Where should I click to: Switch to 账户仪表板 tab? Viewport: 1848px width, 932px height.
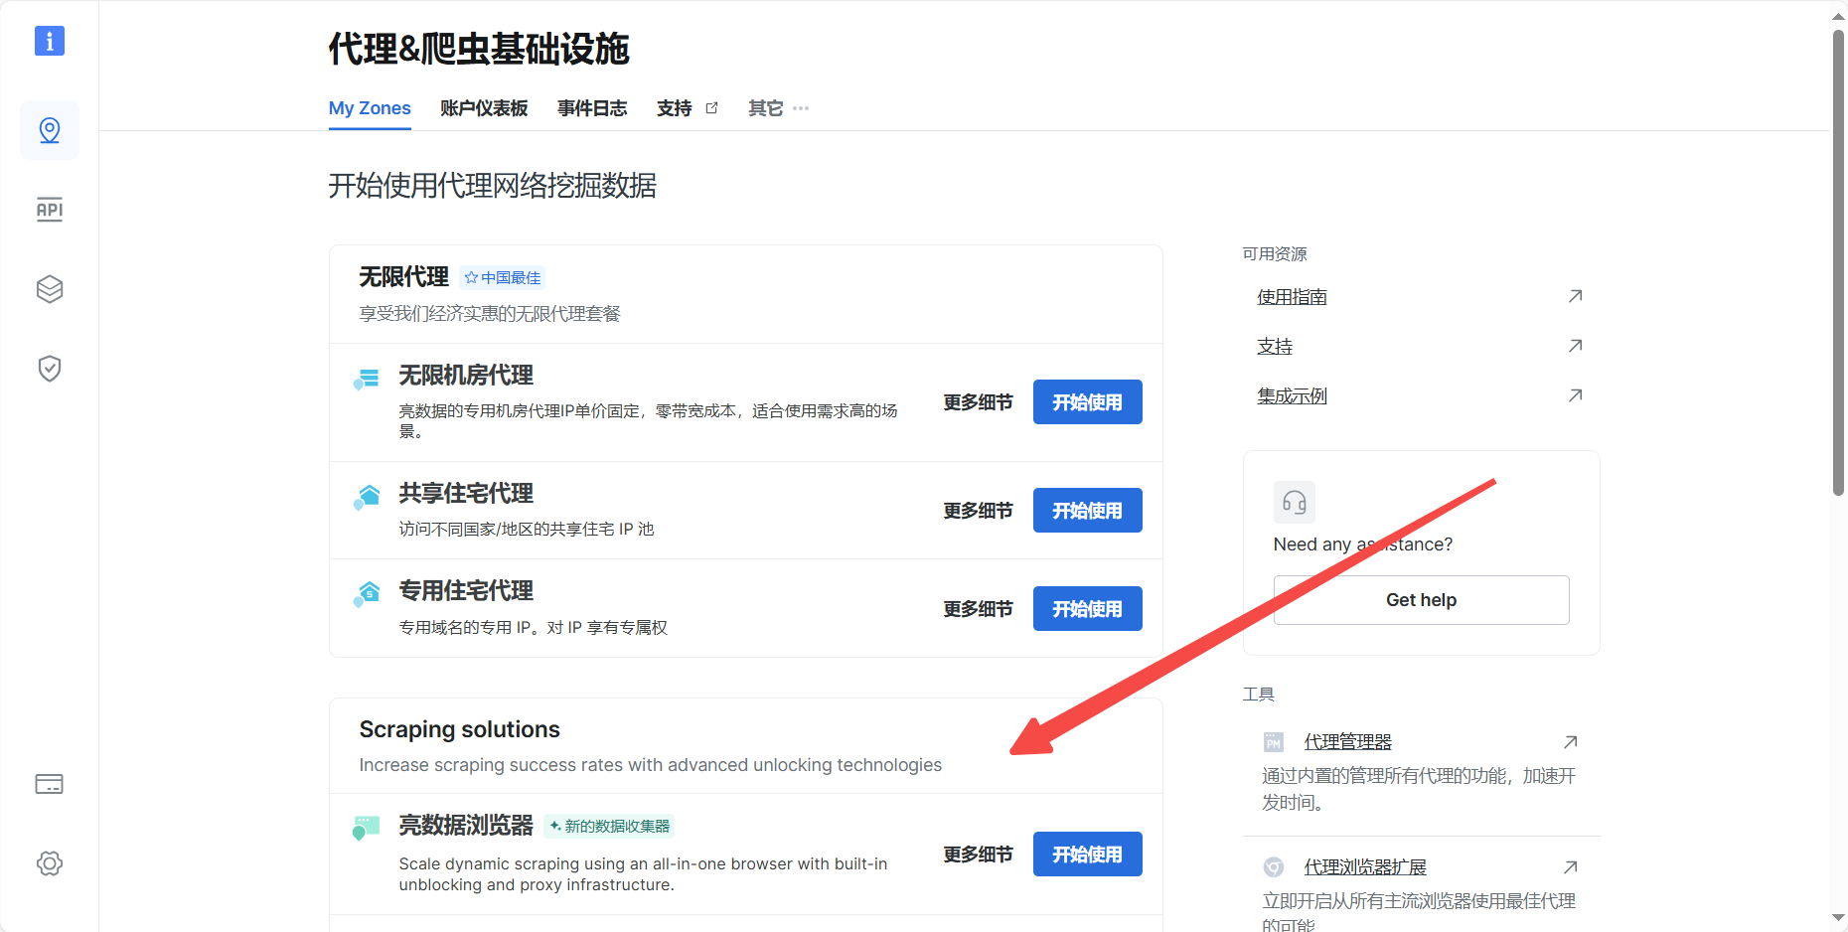click(x=484, y=108)
